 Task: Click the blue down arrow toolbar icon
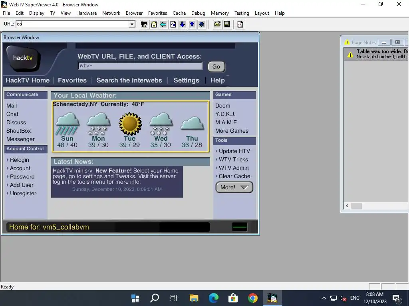pos(182,24)
